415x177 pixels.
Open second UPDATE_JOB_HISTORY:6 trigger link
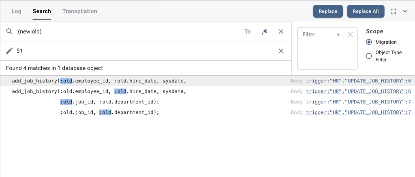[358, 91]
